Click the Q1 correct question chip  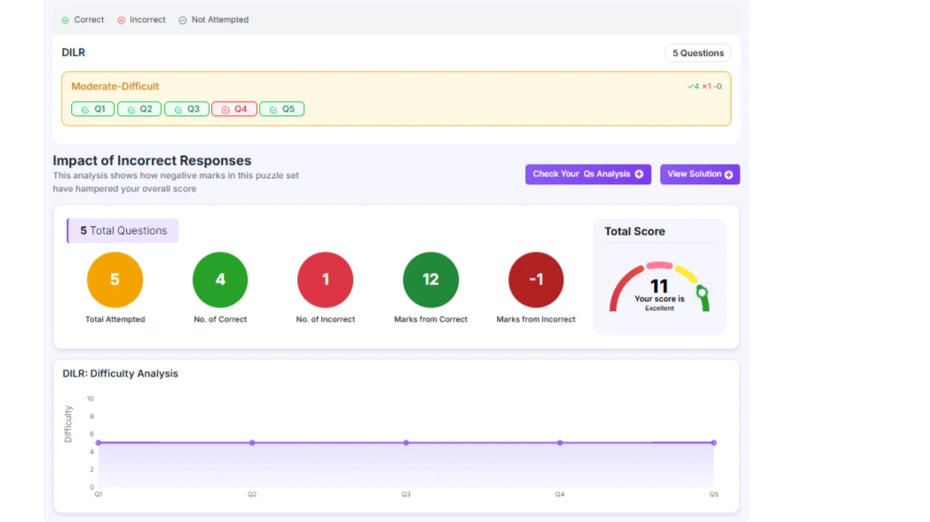coord(92,109)
